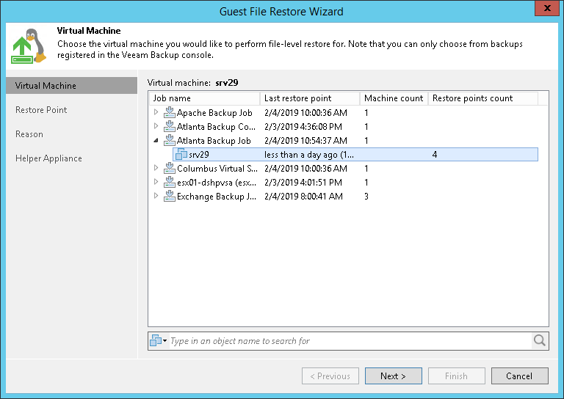Click the Exchange Backup Job icon
The width and height of the screenshot is (564, 399).
click(x=170, y=197)
